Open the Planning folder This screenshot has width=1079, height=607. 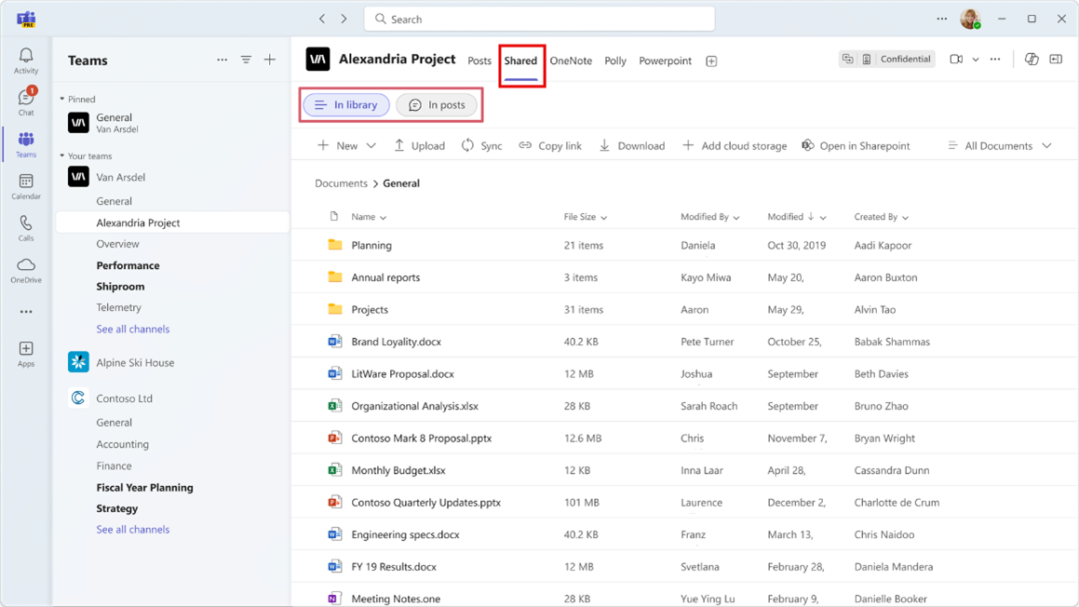click(x=371, y=245)
